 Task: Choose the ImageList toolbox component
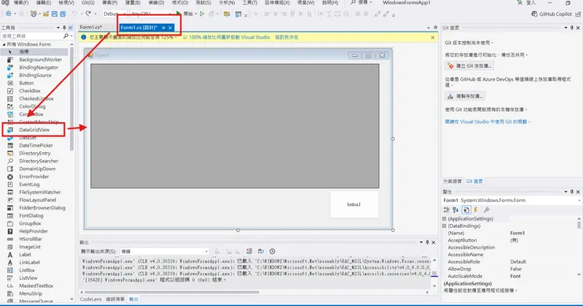coord(30,247)
